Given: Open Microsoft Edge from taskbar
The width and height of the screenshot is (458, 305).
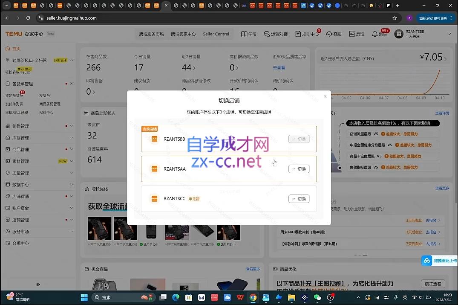Looking at the screenshot, I should 176,298.
